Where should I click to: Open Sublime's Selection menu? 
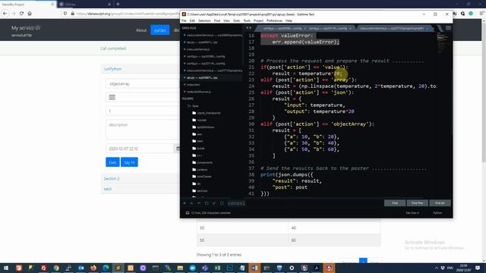pyautogui.click(x=204, y=20)
